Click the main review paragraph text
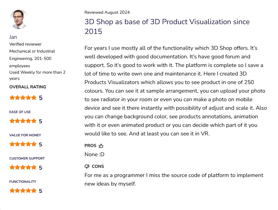The width and height of the screenshot is (278, 210). [176, 91]
